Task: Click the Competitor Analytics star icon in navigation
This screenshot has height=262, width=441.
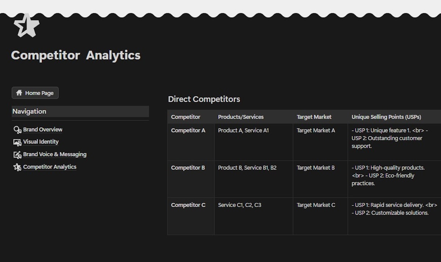Action: (x=17, y=167)
